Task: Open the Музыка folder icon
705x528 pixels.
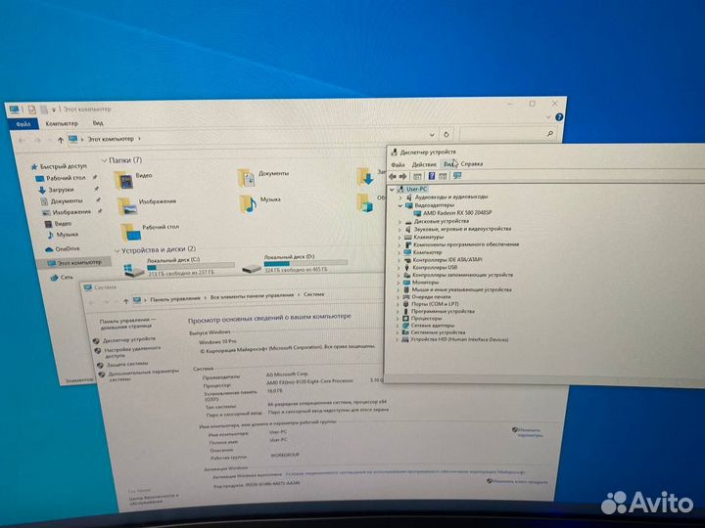Action: click(x=246, y=202)
